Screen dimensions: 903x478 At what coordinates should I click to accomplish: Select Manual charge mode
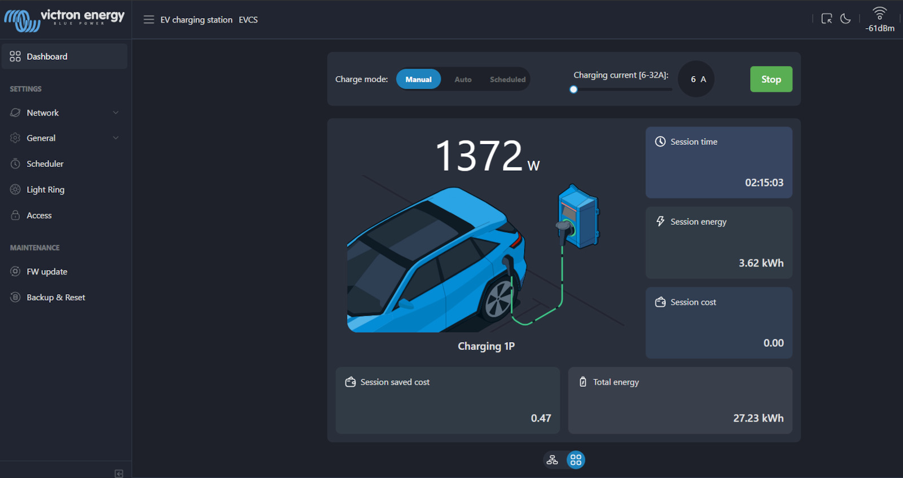[x=419, y=79]
